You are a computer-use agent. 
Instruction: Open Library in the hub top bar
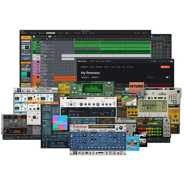(x=154, y=61)
